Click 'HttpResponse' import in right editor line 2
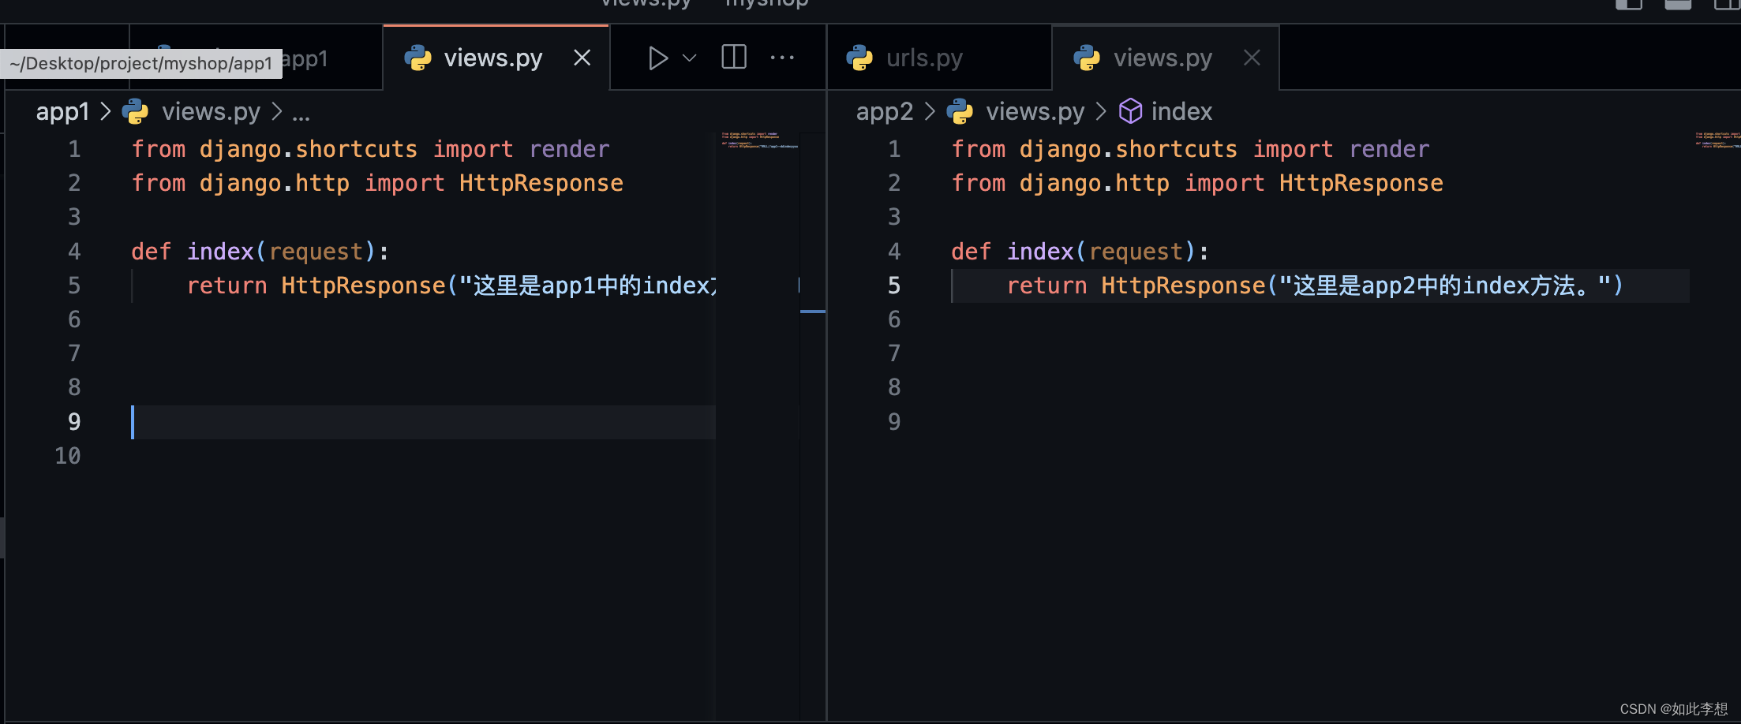The height and width of the screenshot is (724, 1741). pyautogui.click(x=1361, y=183)
